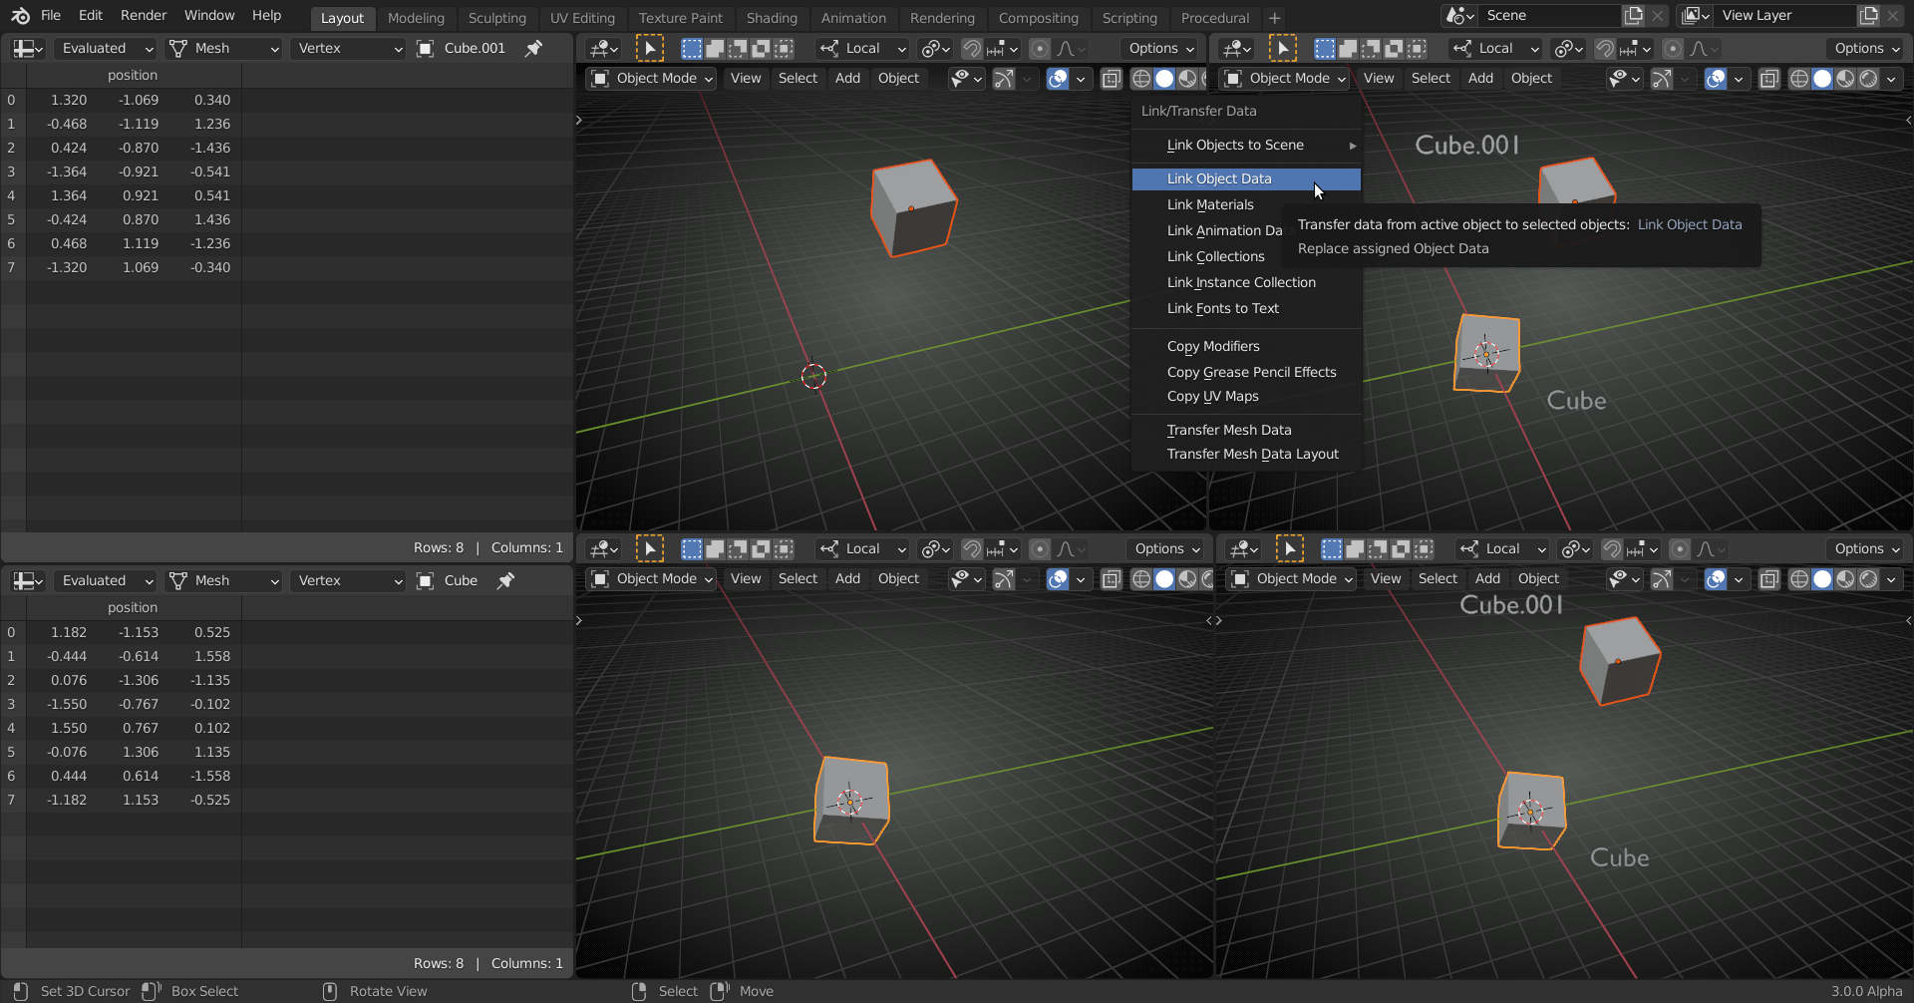The height and width of the screenshot is (1003, 1914).
Task: Open the File menu
Action: click(51, 16)
